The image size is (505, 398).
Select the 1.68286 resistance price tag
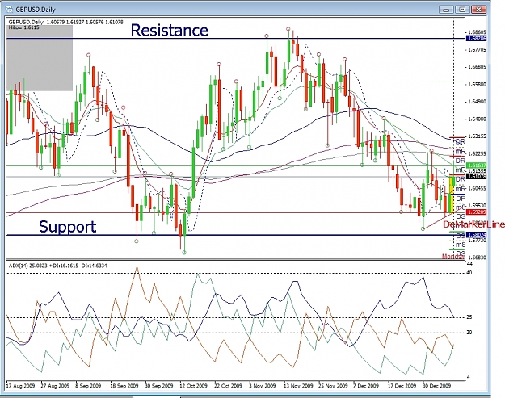tap(476, 38)
